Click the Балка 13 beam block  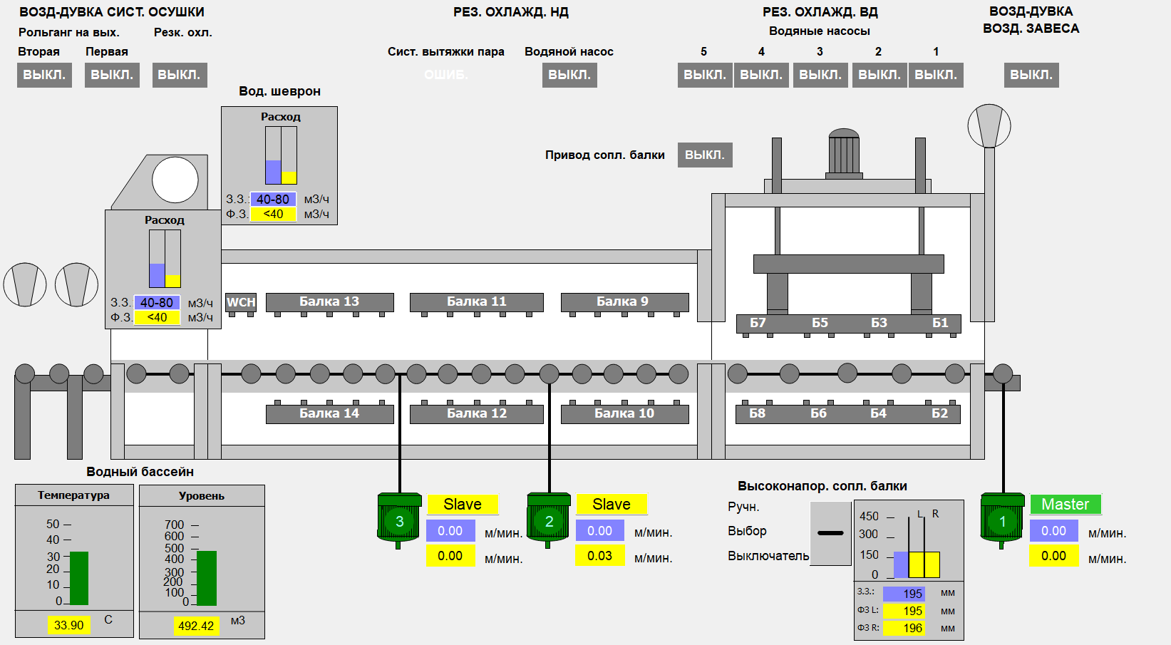(x=329, y=302)
